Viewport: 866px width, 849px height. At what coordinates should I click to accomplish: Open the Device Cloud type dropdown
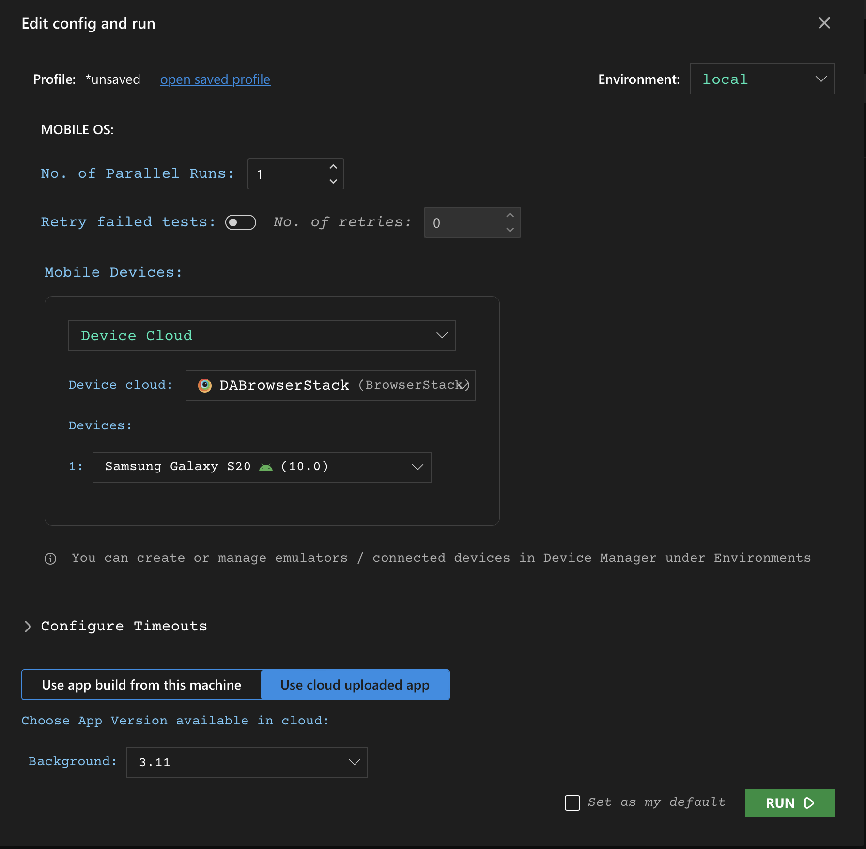click(x=262, y=335)
